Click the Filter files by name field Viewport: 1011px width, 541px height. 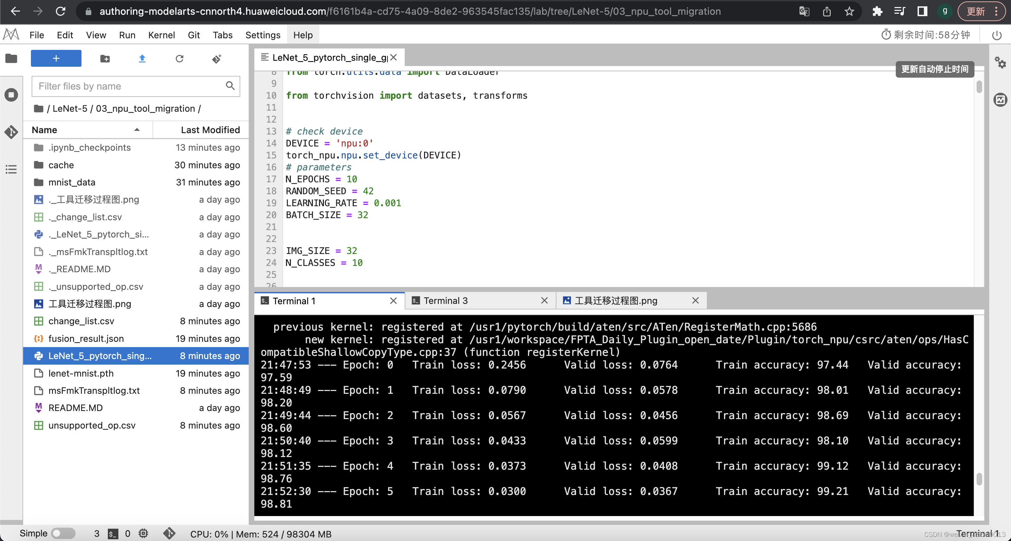130,86
